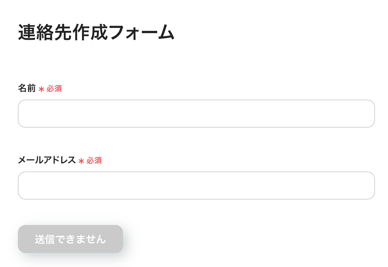
Task: Select the email entry box under メールアドレス
Action: point(196,186)
